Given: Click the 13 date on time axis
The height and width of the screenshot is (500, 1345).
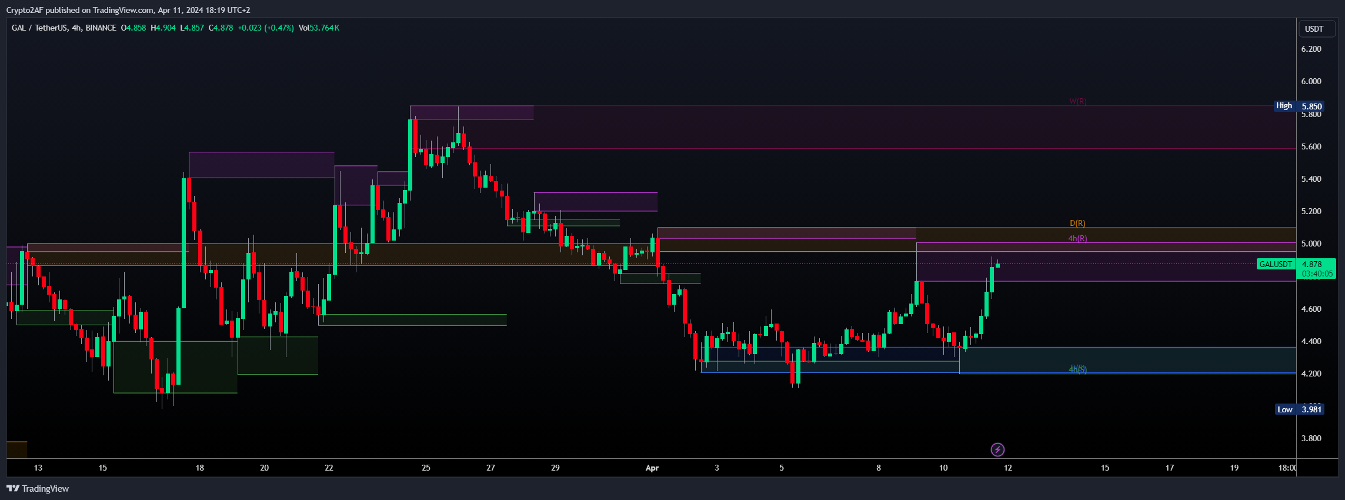Looking at the screenshot, I should pyautogui.click(x=38, y=468).
